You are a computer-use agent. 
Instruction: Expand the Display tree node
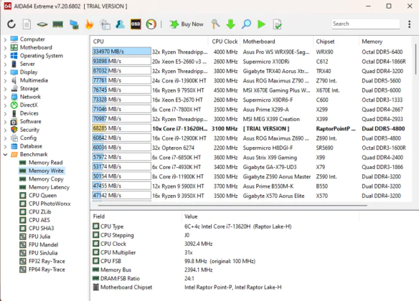(5, 72)
